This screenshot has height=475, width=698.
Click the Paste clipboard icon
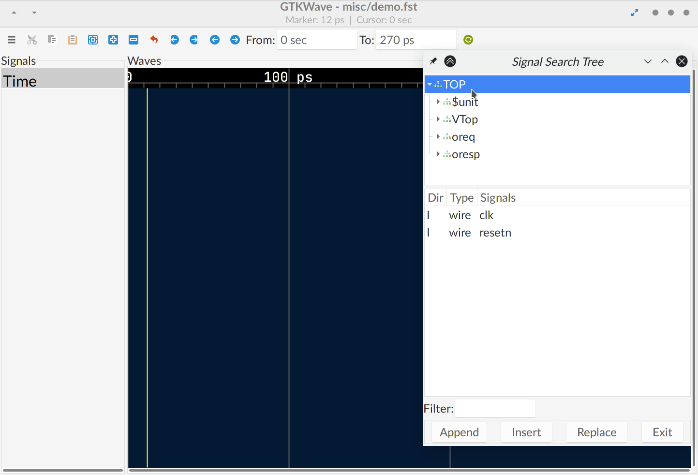click(73, 40)
